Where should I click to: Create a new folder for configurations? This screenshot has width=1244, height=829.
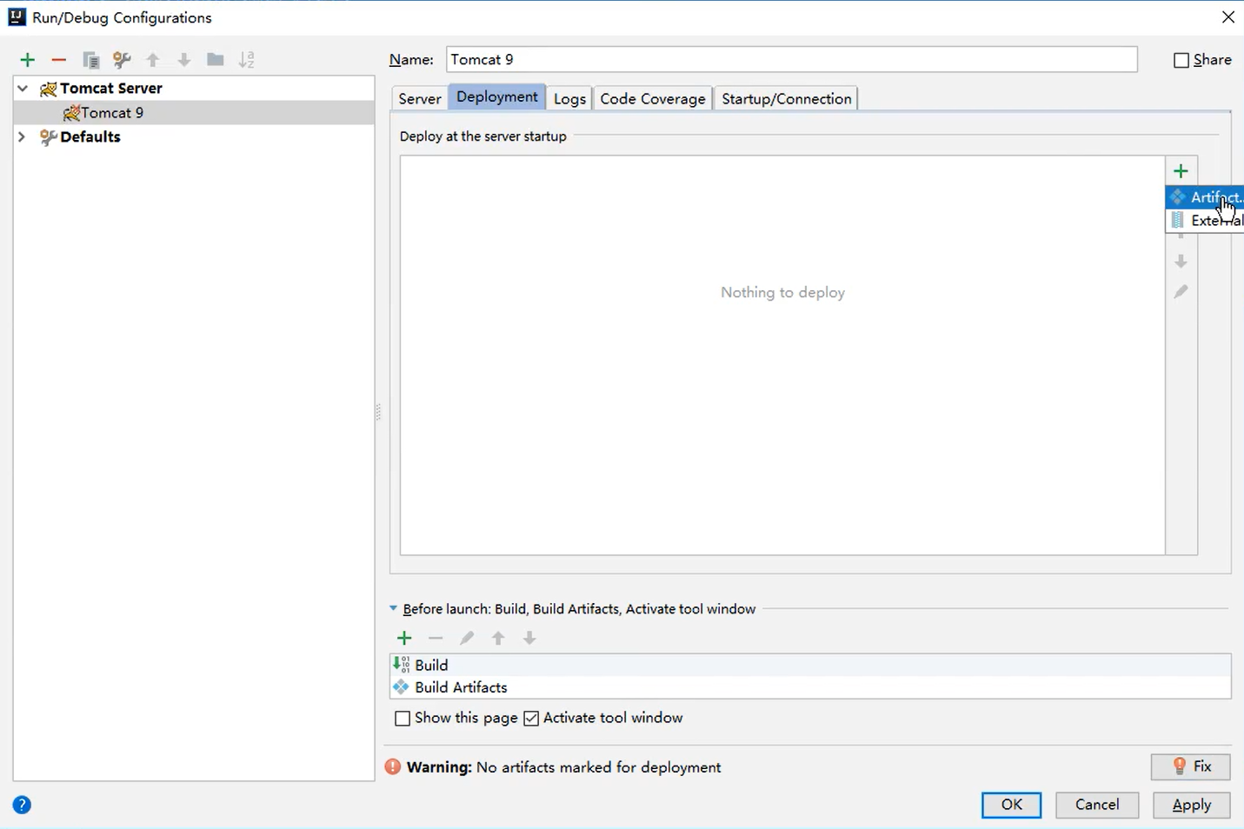tap(216, 60)
